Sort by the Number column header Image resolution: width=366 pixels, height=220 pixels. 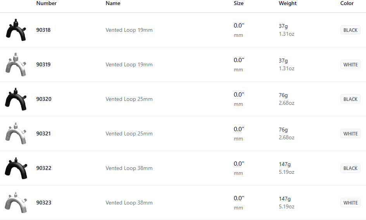click(47, 3)
